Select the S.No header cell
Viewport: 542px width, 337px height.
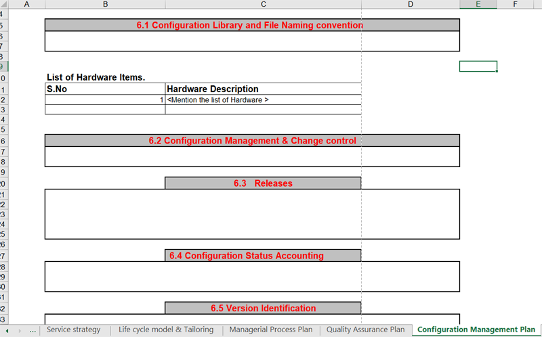(x=105, y=89)
